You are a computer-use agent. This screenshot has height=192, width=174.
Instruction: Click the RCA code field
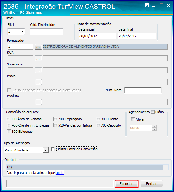point(20,59)
